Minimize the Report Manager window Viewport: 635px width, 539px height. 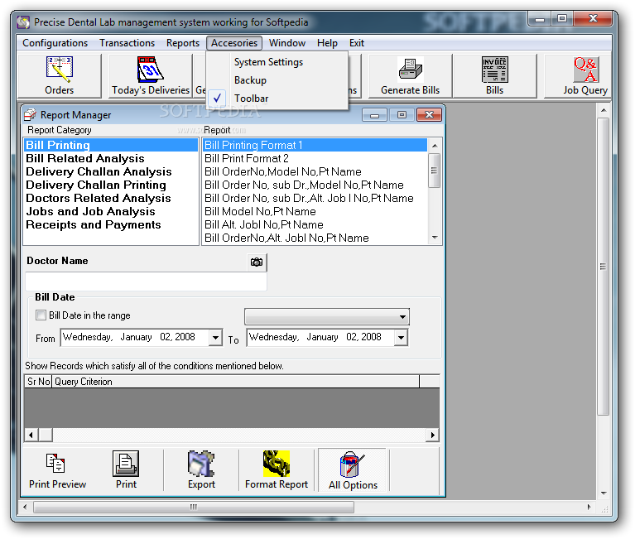(x=374, y=115)
